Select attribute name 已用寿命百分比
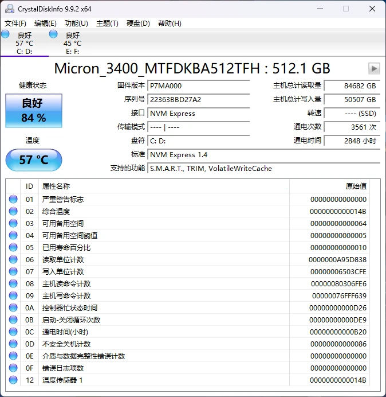This screenshot has height=397, width=386. 66,248
